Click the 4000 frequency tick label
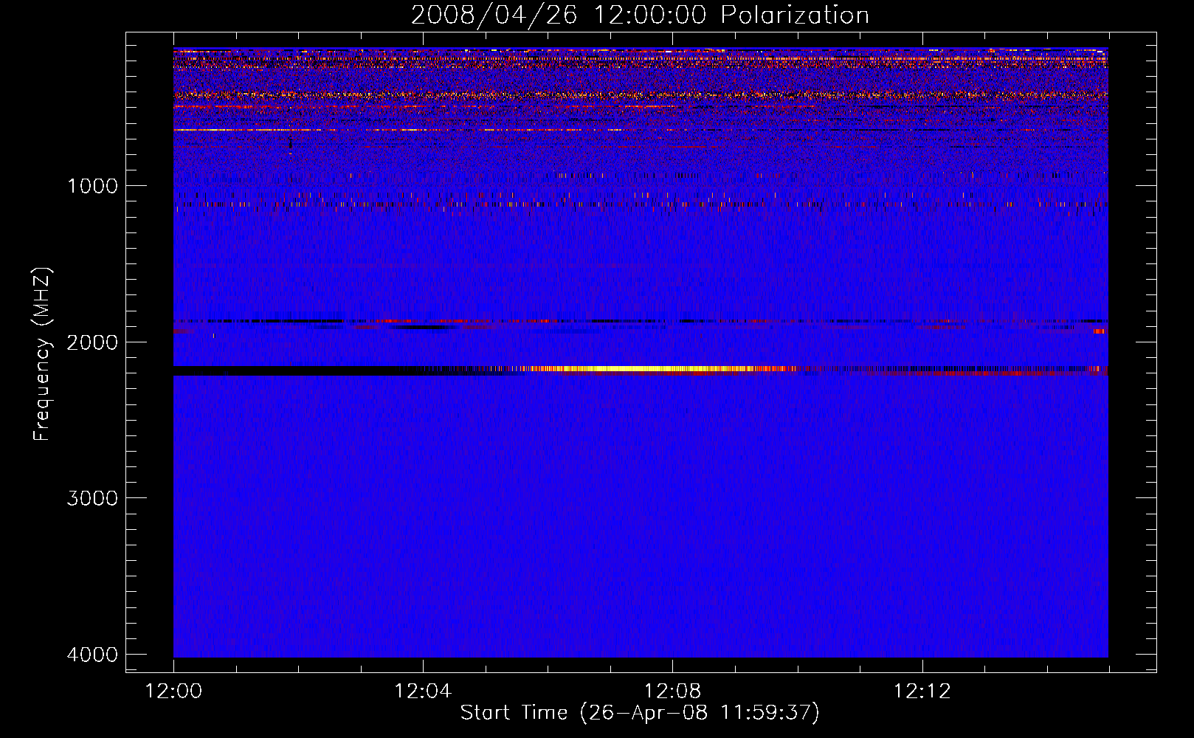Viewport: 1194px width, 738px height. coord(92,655)
